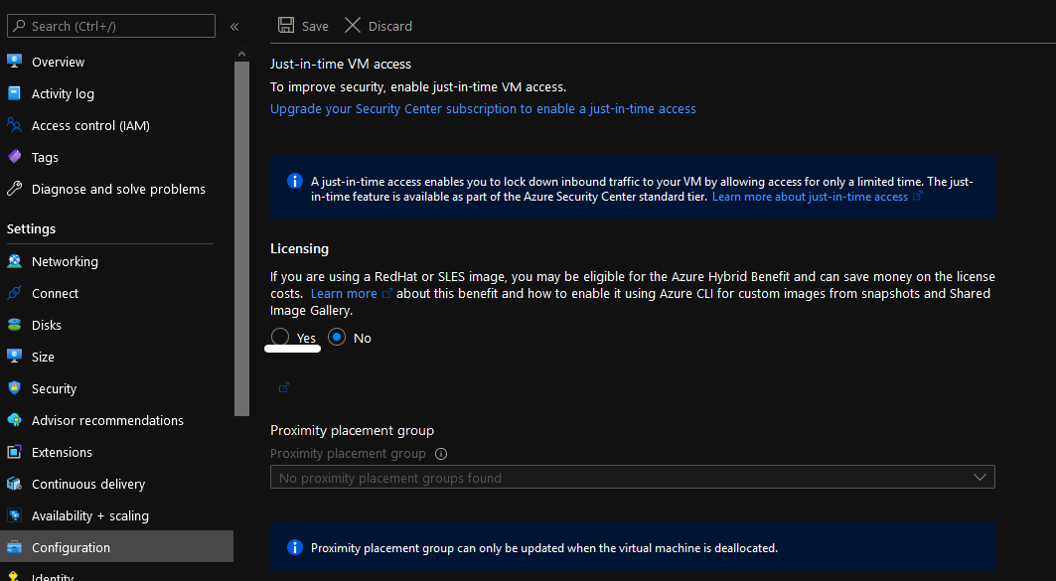Viewport: 1056px width, 581px height.
Task: Click the Learn more link in Licensing
Action: pyautogui.click(x=344, y=294)
